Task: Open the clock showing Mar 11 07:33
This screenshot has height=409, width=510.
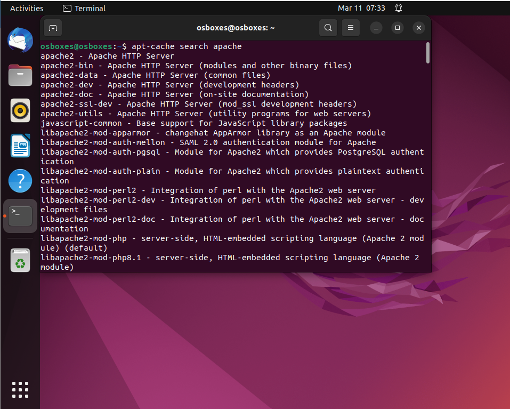Action: (x=361, y=8)
